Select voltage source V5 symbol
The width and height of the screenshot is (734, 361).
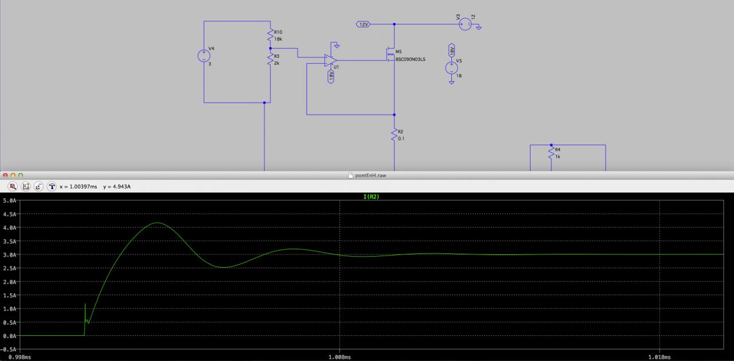[452, 68]
